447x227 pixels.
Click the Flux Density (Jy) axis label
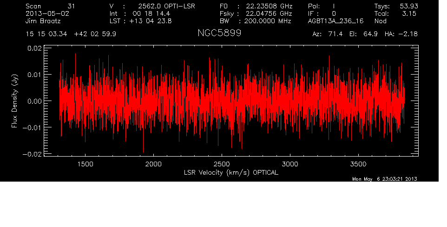[x=14, y=101]
